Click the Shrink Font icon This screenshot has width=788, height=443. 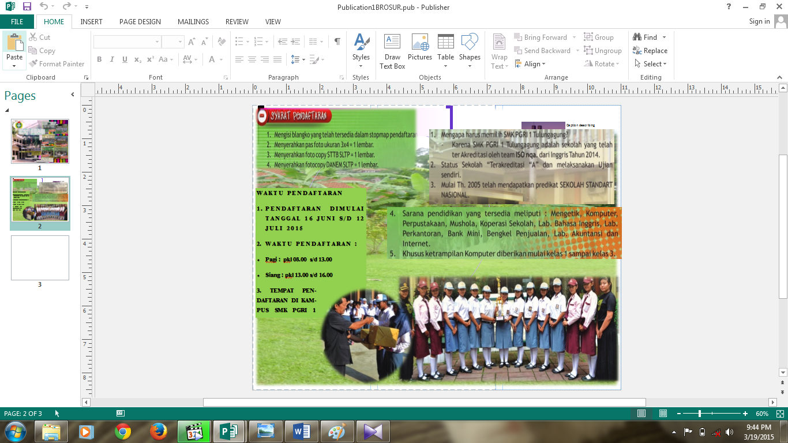pyautogui.click(x=203, y=42)
